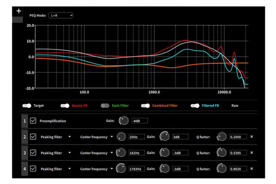Screen dimensions: 276x184
Task: Uncheck filter row 2 checkbox
Action: point(33,137)
